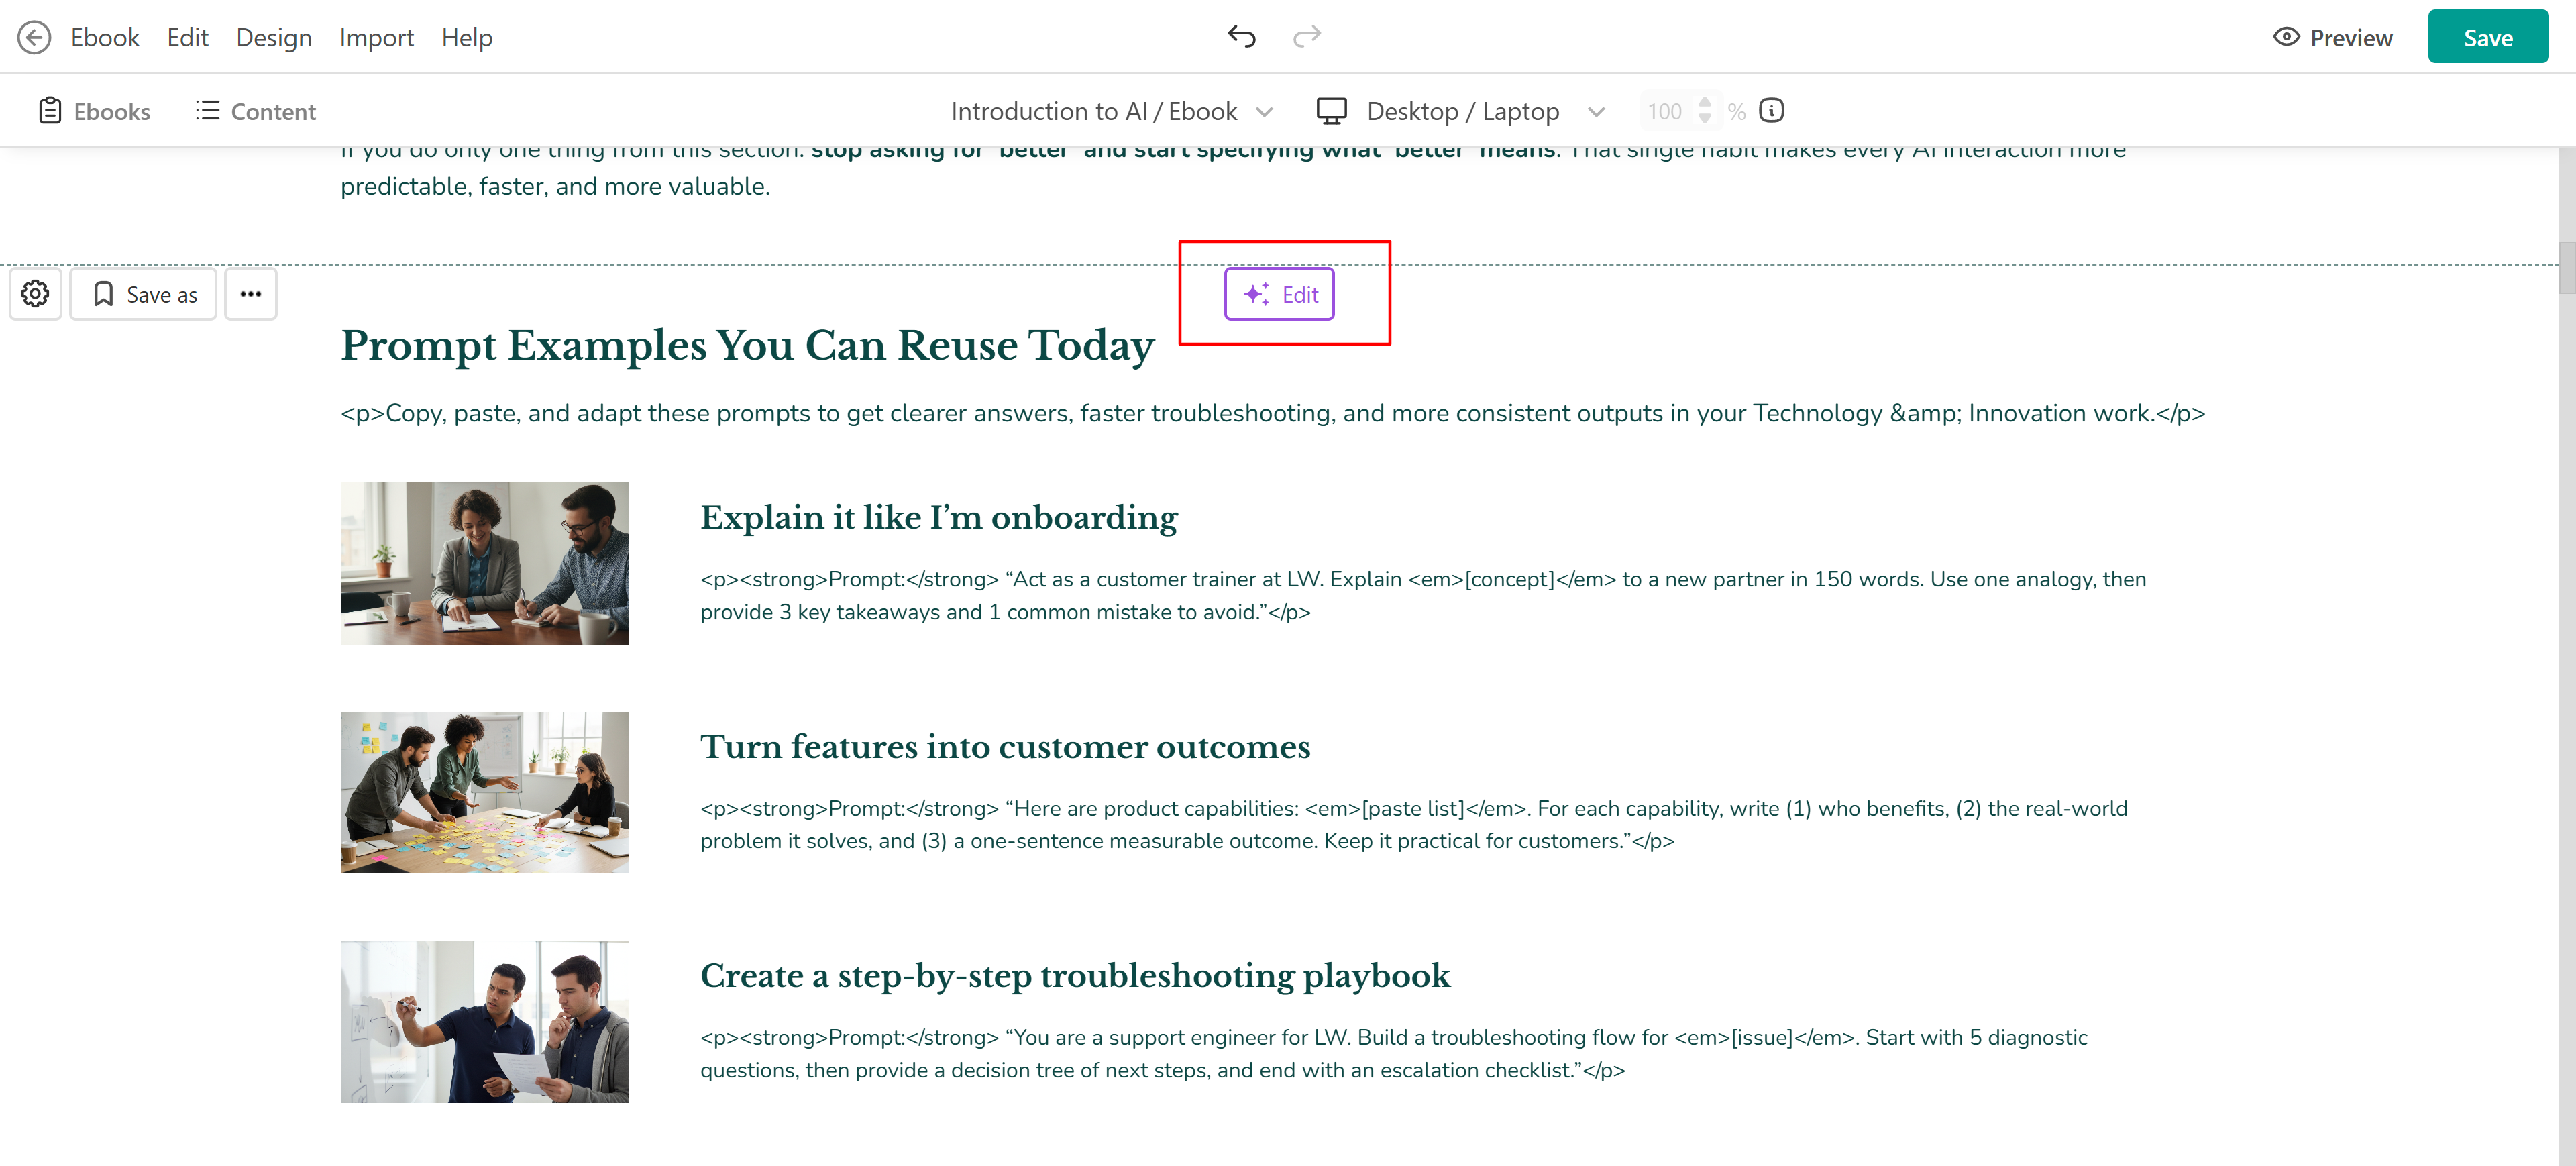Image resolution: width=2576 pixels, height=1166 pixels.
Task: Open the Content list panel
Action: pos(256,111)
